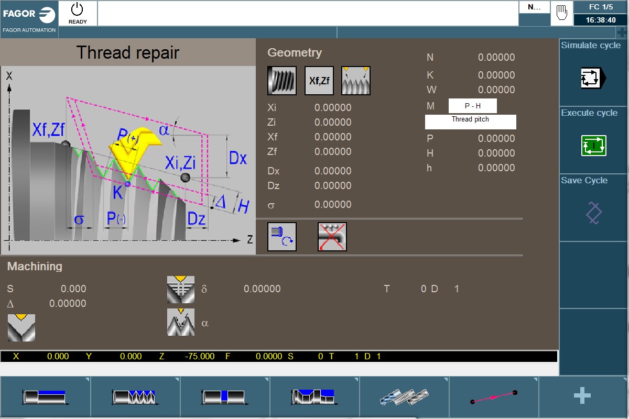Select the thread root machining icon

tap(356, 80)
